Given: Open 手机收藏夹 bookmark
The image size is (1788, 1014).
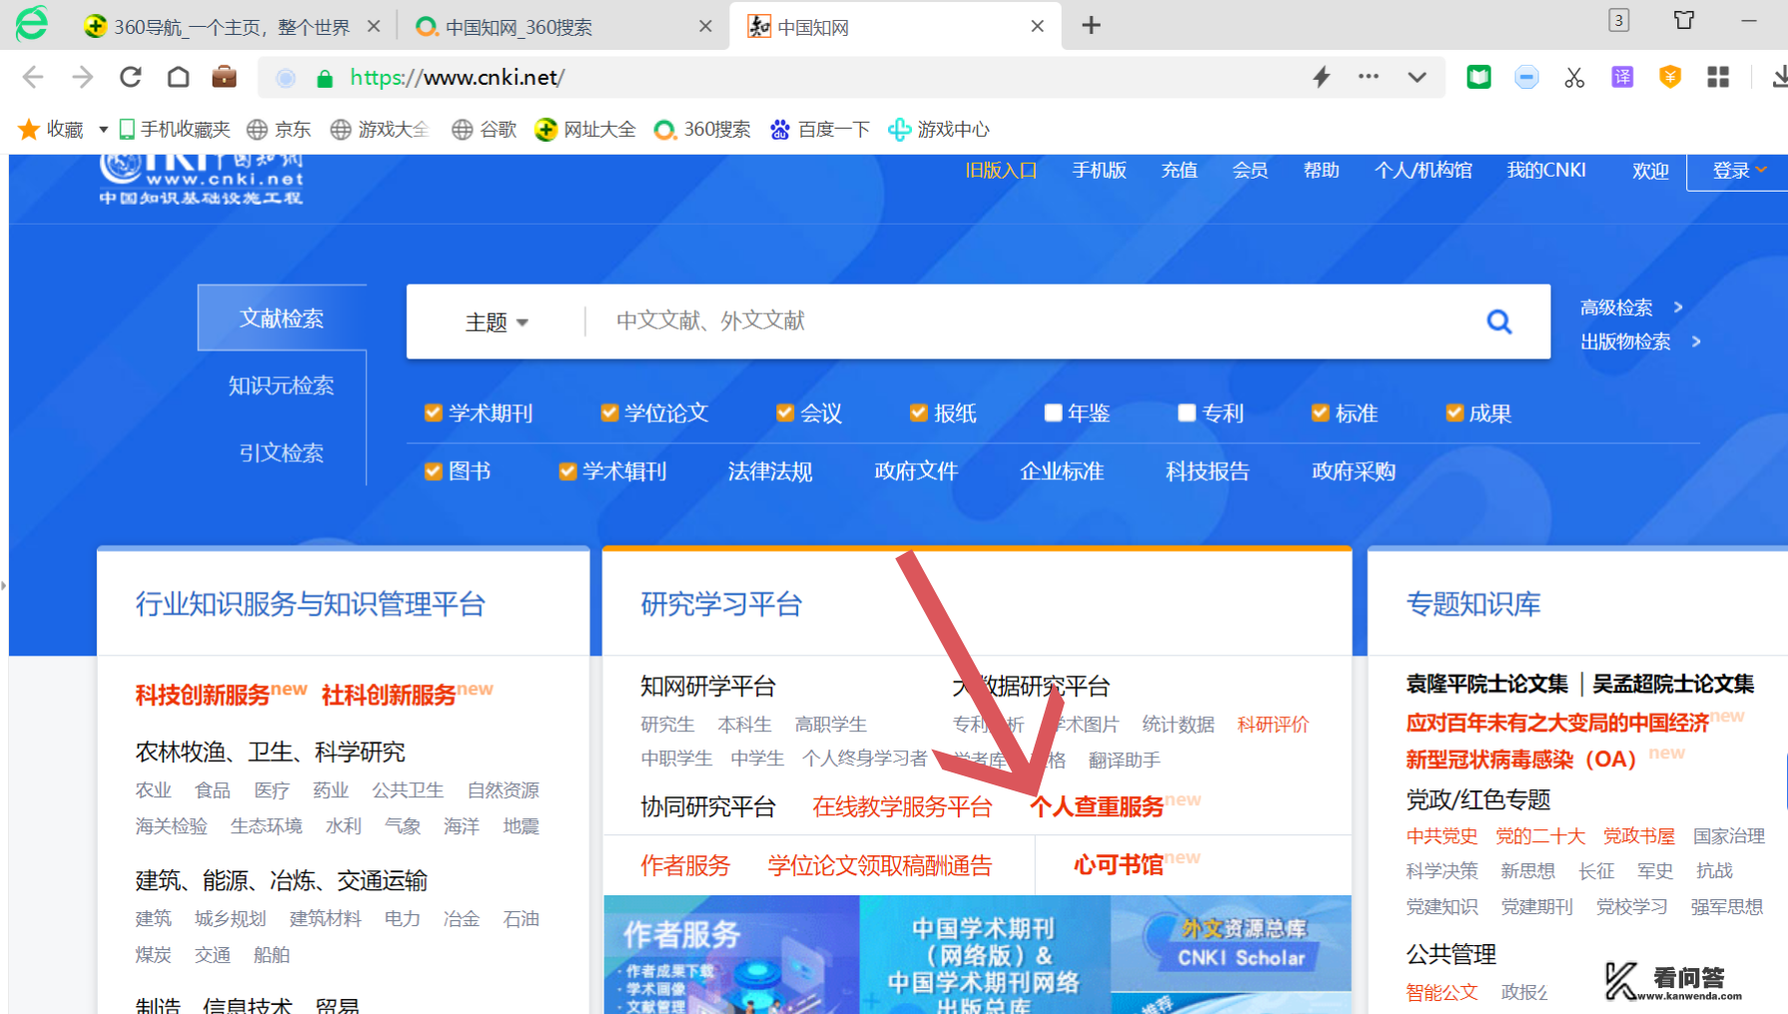Looking at the screenshot, I should (175, 129).
